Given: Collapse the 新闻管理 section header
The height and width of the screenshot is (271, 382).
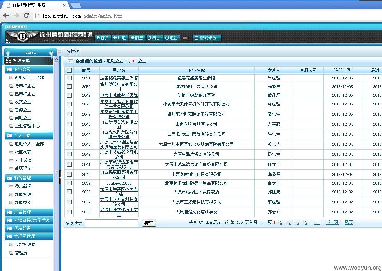Looking at the screenshot, I should coord(29,178).
